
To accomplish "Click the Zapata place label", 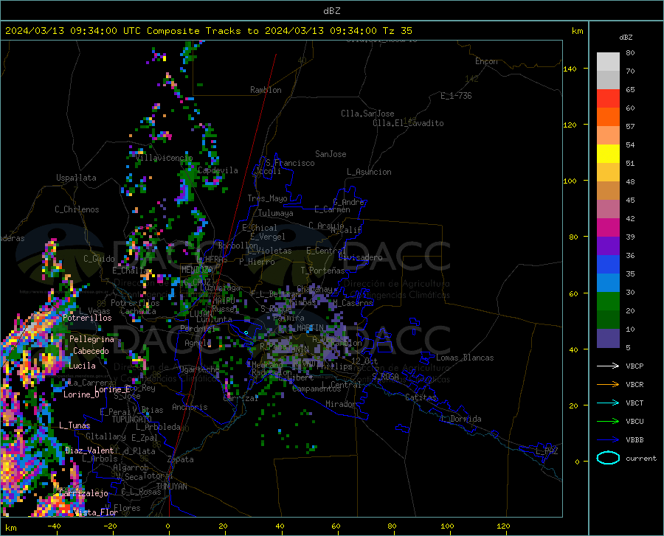I will (181, 459).
